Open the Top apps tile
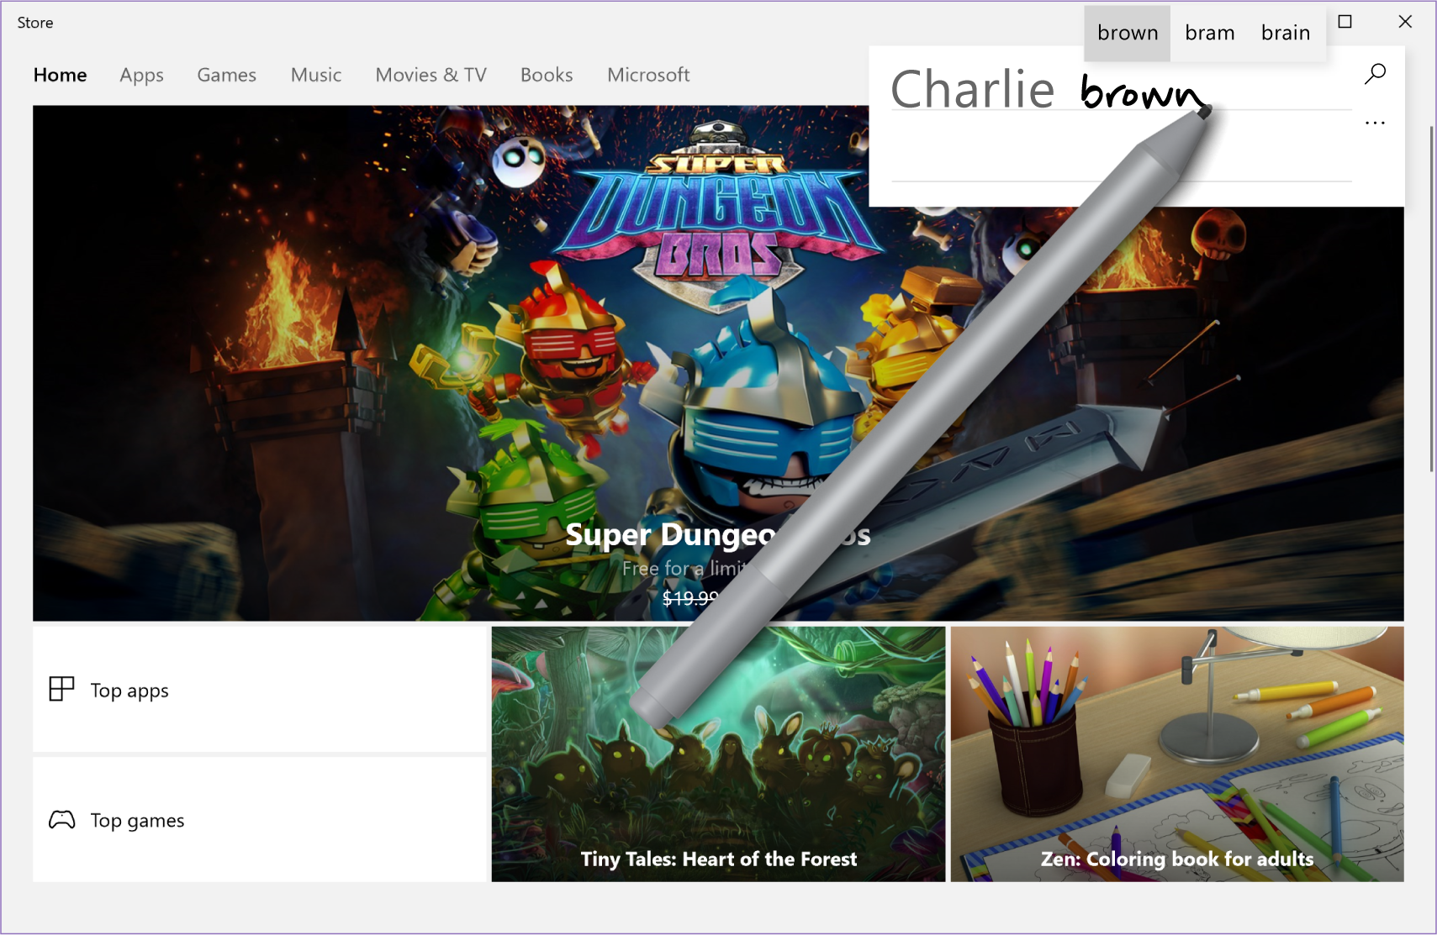Image resolution: width=1437 pixels, height=935 pixels. pos(260,689)
